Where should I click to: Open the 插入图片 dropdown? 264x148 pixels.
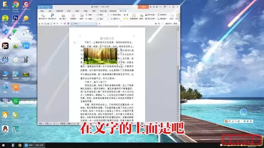pos(63,17)
